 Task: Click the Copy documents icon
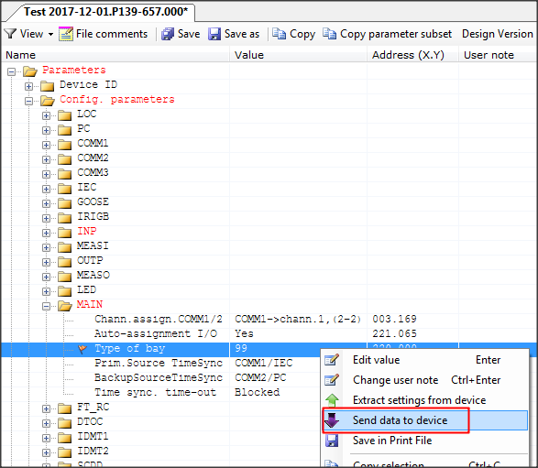[x=279, y=34]
